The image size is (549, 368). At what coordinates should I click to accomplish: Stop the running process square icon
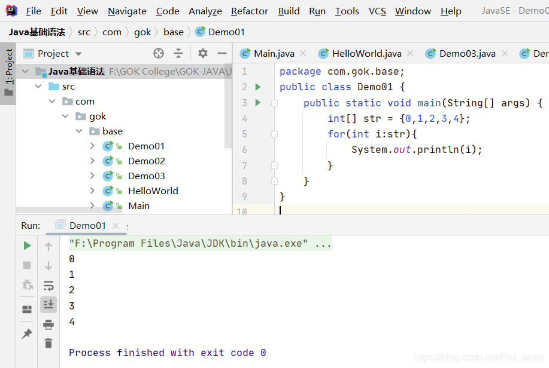pyautogui.click(x=27, y=265)
